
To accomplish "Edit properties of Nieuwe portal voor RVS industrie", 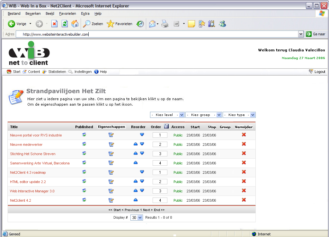I will coord(111,135).
